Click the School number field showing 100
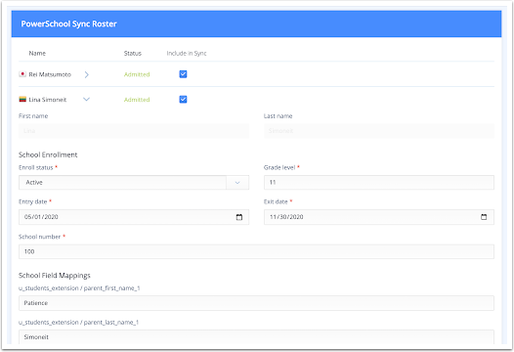 pos(256,251)
